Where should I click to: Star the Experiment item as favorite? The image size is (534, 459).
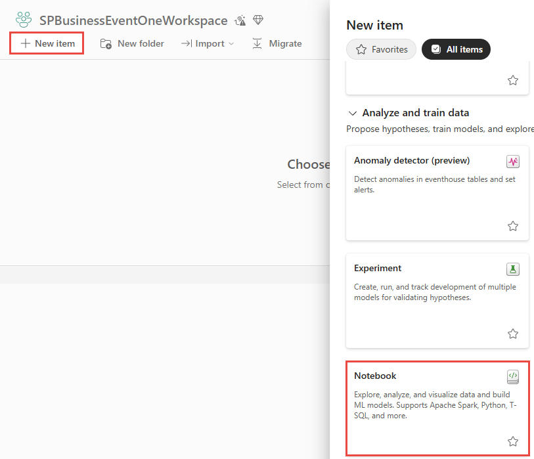pyautogui.click(x=513, y=334)
